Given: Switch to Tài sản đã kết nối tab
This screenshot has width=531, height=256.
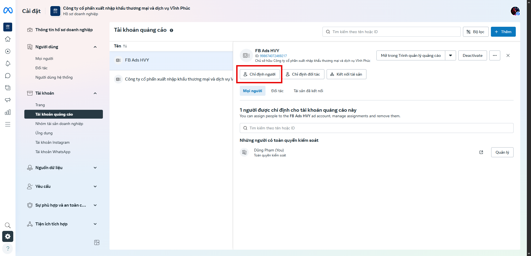Looking at the screenshot, I should [x=308, y=91].
